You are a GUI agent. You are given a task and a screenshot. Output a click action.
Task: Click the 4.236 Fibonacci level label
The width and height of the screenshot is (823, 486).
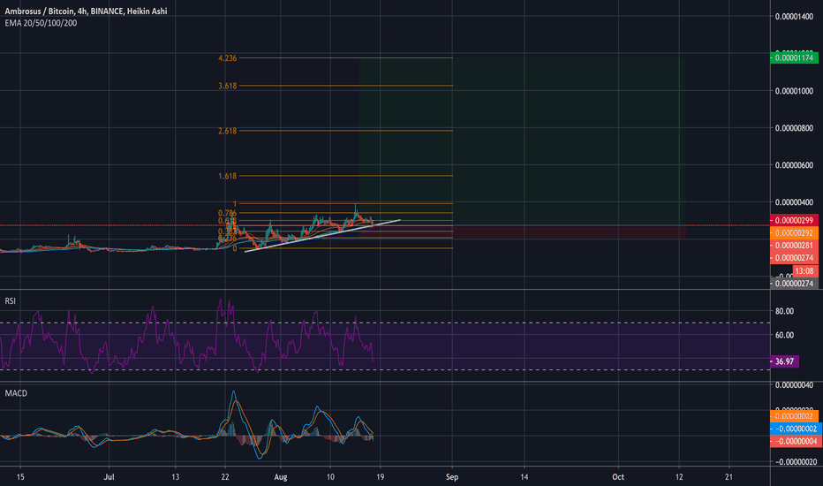[x=227, y=58]
